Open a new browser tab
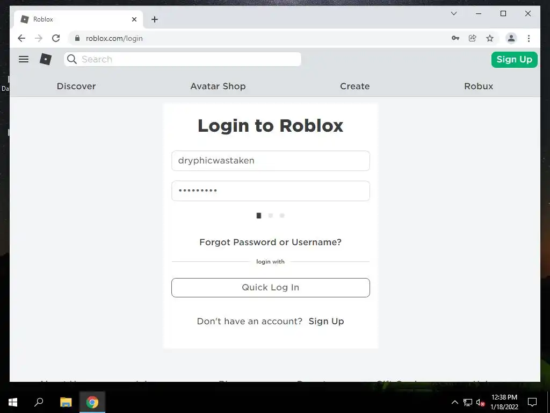The image size is (550, 413). pyautogui.click(x=155, y=19)
